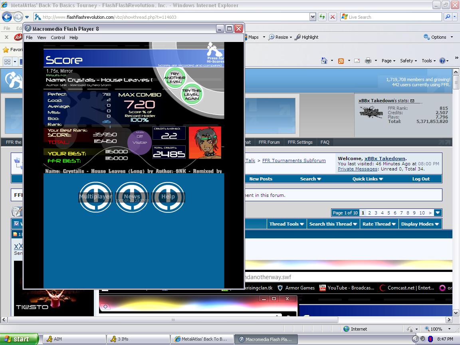Click the blue Help question icon

[x=442, y=61]
